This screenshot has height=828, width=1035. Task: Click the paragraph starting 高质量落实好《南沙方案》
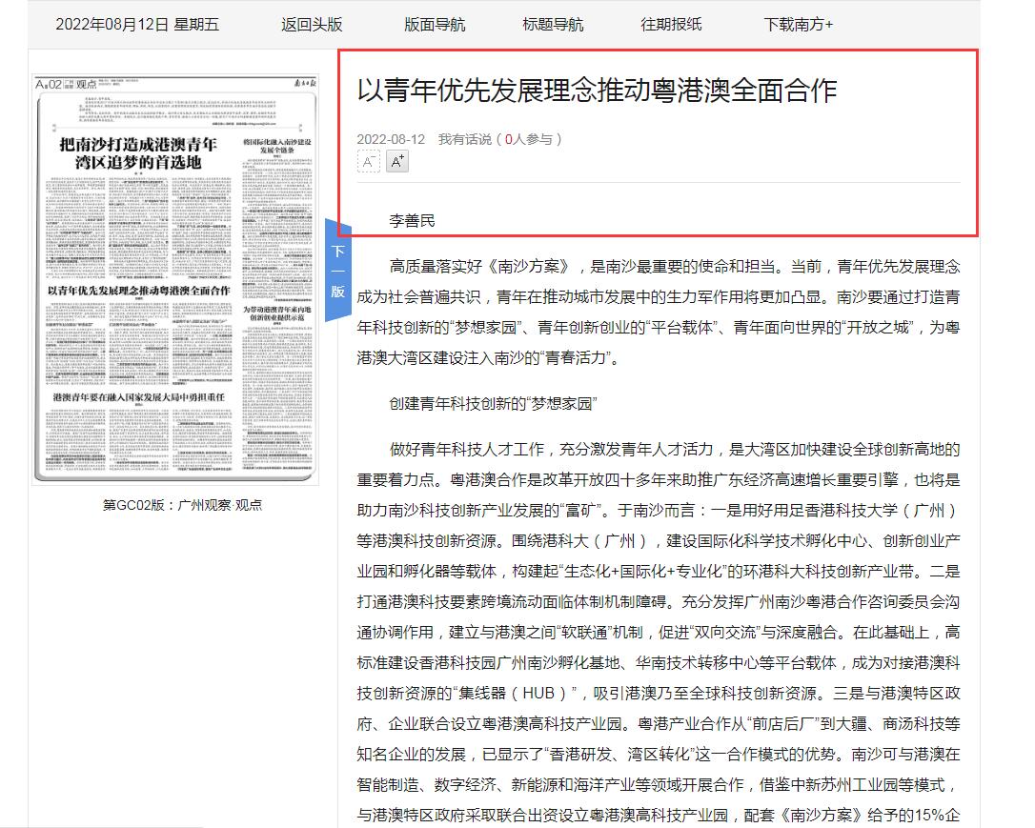[x=659, y=313]
